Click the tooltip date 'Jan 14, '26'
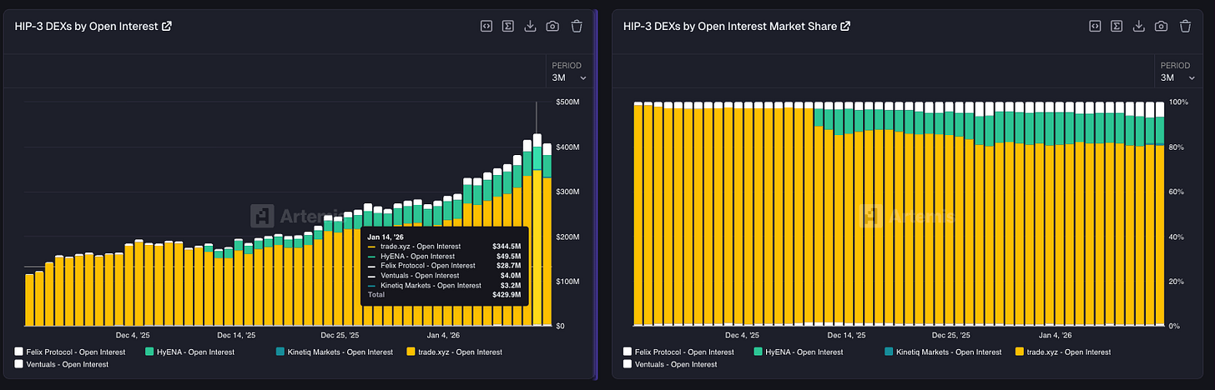Screen dimensions: 1215x390 point(386,236)
